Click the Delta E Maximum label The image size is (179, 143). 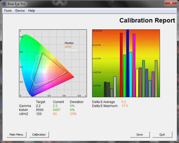[105, 106]
